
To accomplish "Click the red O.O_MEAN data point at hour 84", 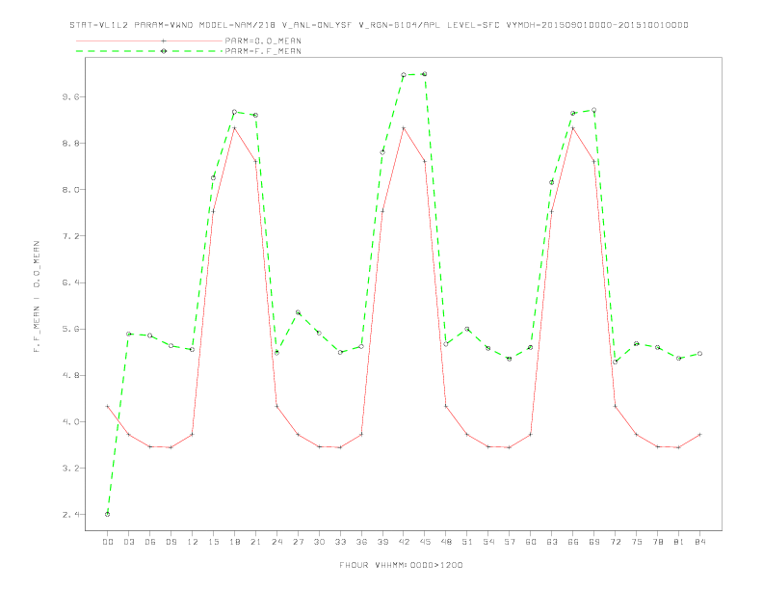I will click(700, 434).
